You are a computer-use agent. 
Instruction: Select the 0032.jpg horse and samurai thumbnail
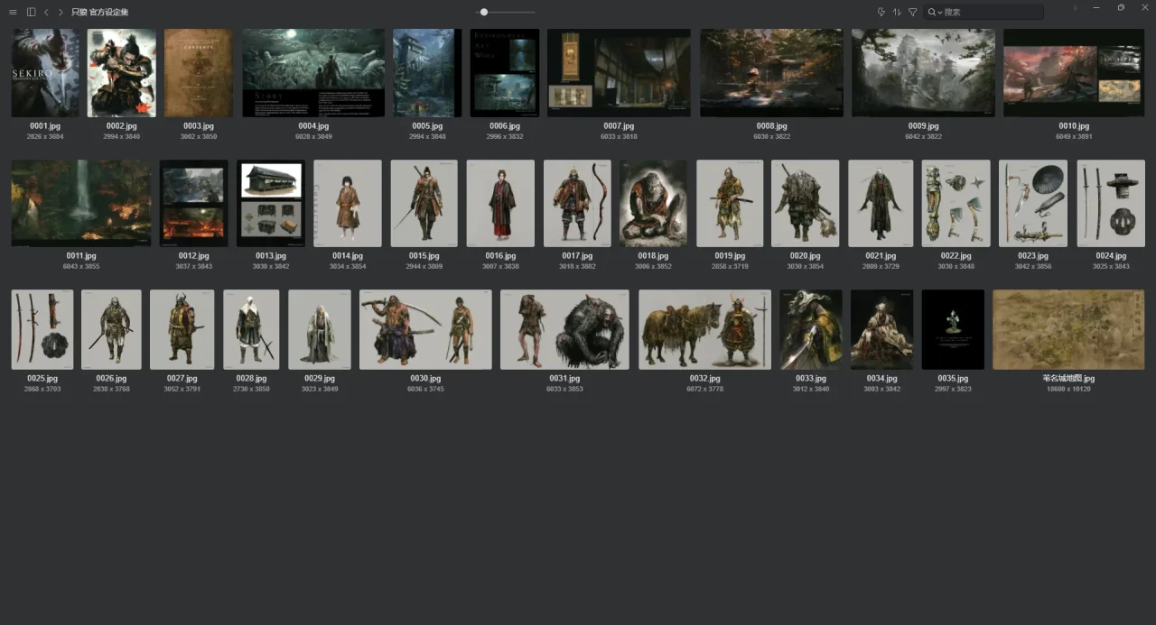[704, 329]
